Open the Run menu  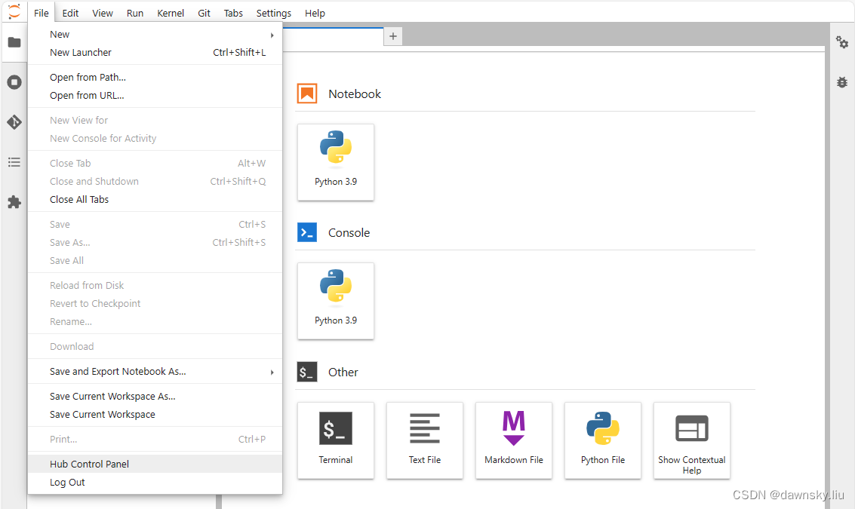[x=135, y=13]
